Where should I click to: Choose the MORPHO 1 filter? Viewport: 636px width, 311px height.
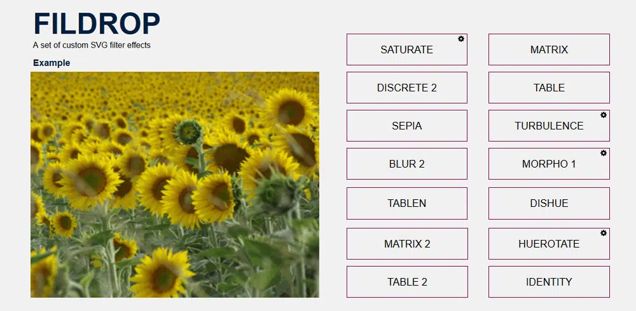point(549,164)
